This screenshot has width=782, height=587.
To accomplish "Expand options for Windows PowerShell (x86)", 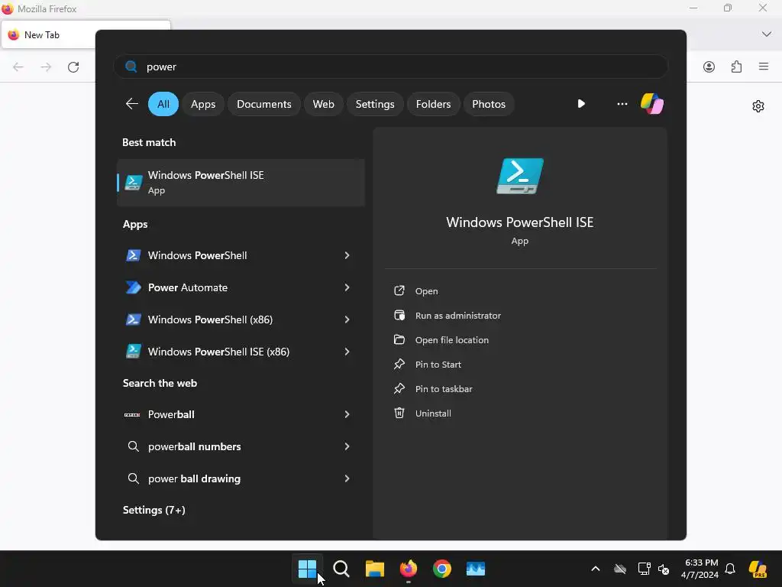I will [347, 319].
